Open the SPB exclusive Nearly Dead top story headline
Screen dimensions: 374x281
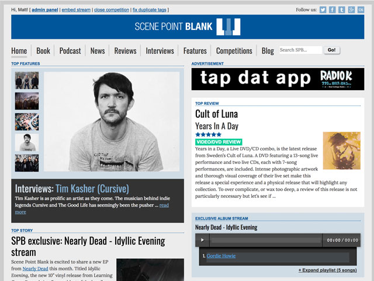pos(88,246)
